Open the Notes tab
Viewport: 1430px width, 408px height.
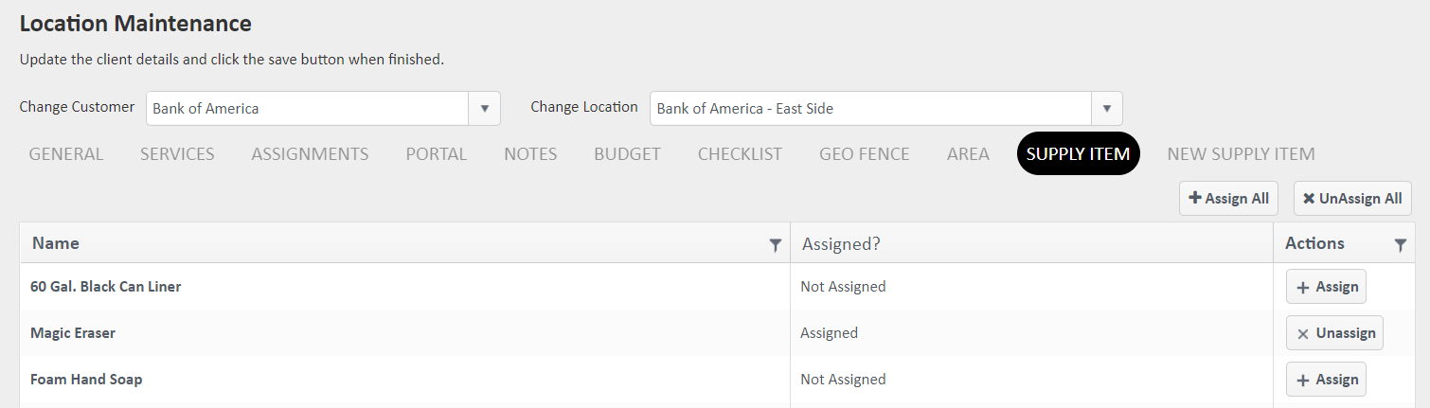(x=530, y=154)
